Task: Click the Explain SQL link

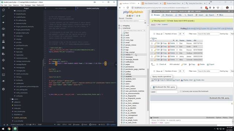Action: click(205, 28)
